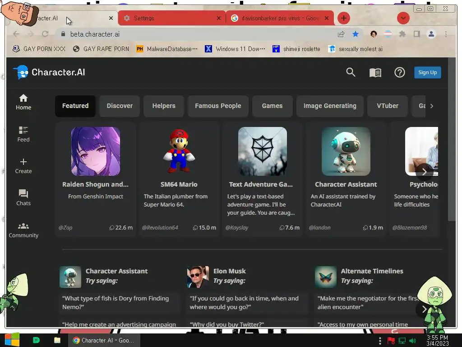Open creator @Zap profile
The image size is (462, 347).
pos(65,228)
